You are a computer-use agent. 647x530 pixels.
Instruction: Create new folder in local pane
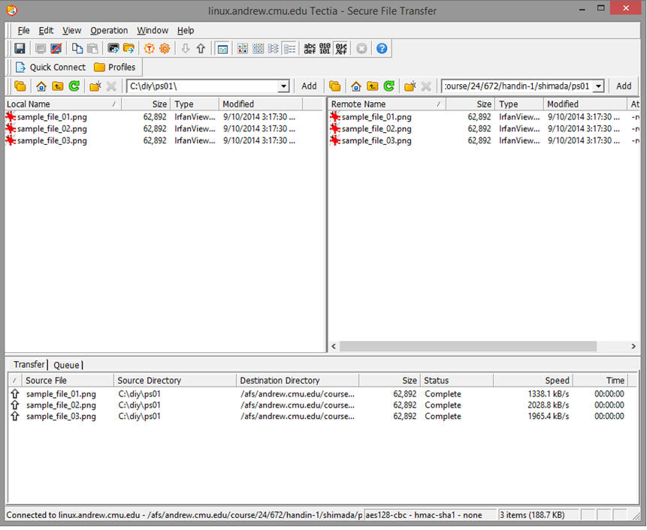tap(95, 86)
